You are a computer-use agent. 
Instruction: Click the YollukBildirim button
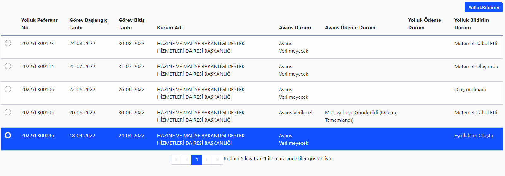point(483,7)
